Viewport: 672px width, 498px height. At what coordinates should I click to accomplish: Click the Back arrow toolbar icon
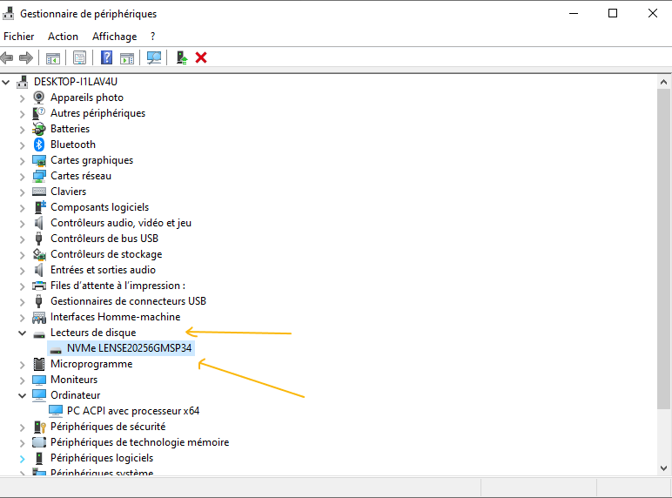click(x=7, y=57)
